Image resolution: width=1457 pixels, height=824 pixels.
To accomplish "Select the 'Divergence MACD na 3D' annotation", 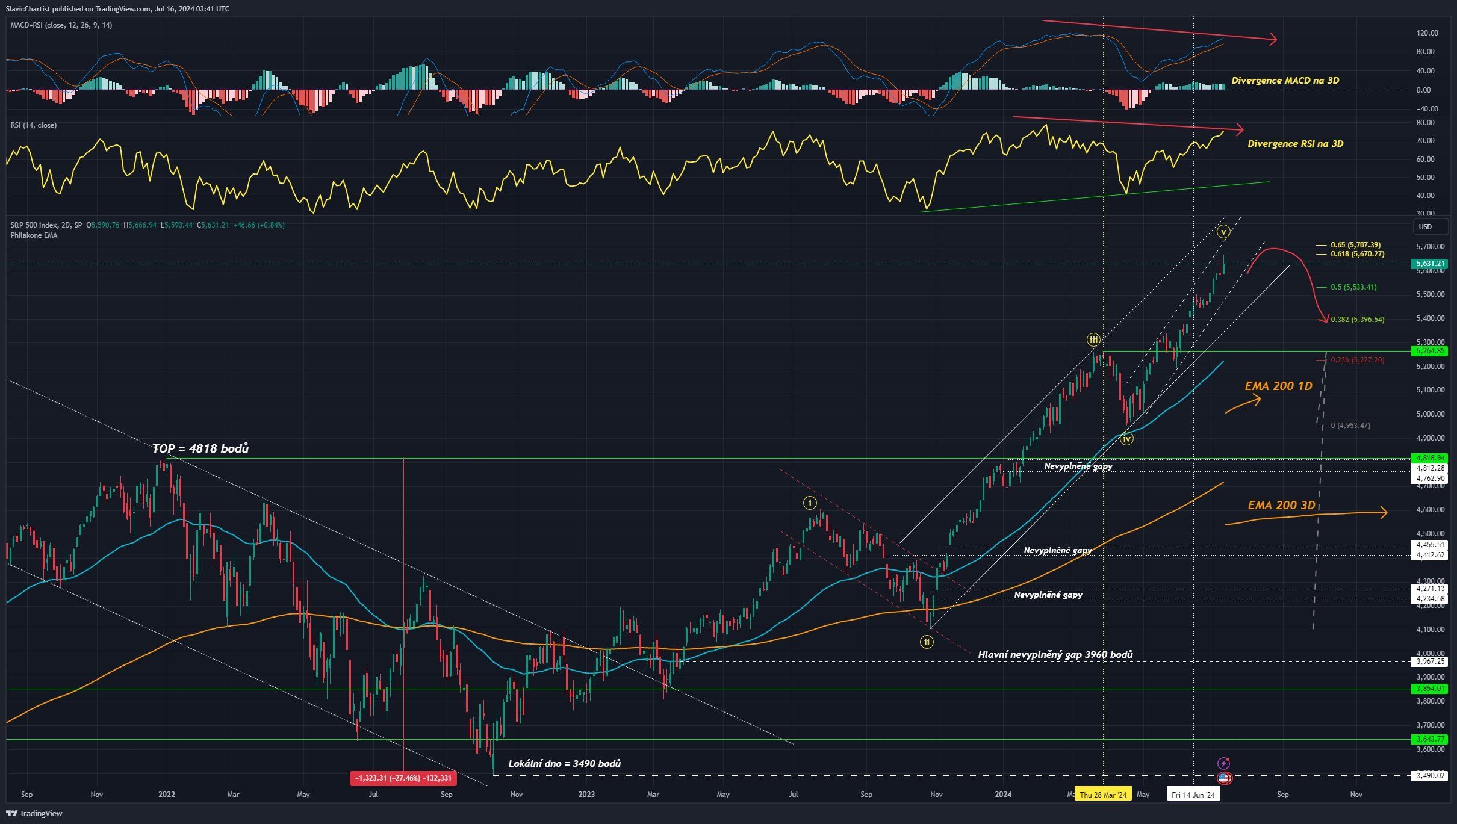I will [x=1285, y=81].
